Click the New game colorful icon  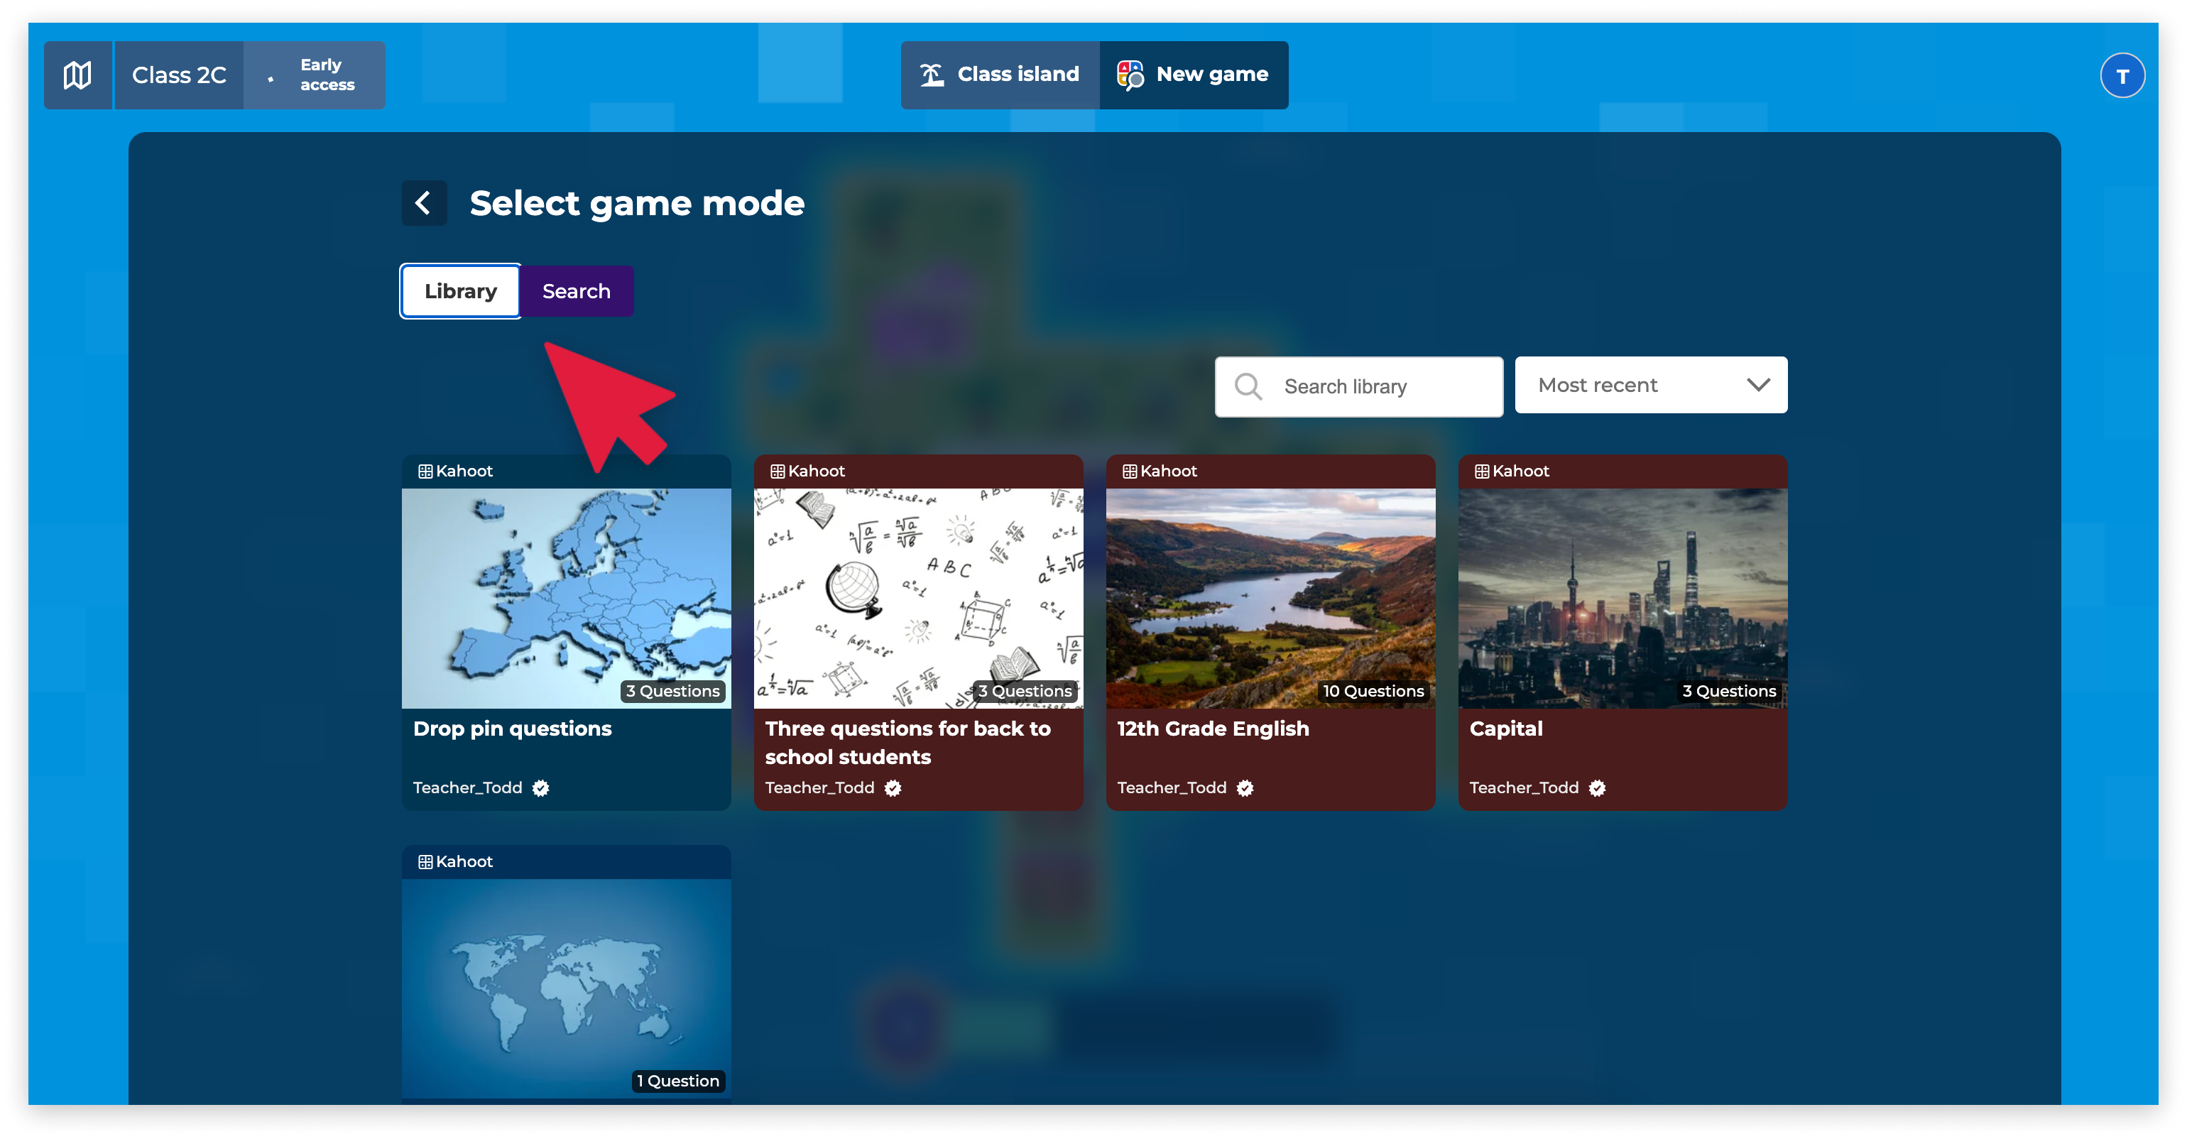tap(1129, 75)
